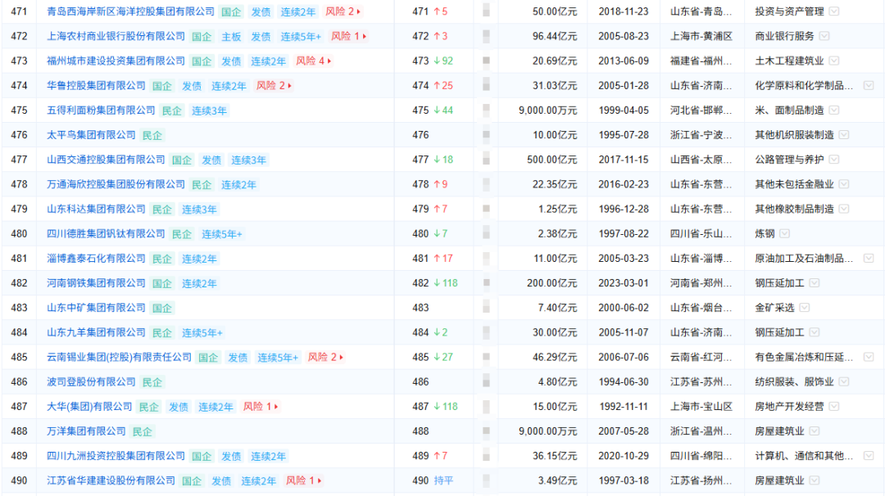Click 民企 tag next to 波司登股份
885x496 pixels.
[152, 382]
